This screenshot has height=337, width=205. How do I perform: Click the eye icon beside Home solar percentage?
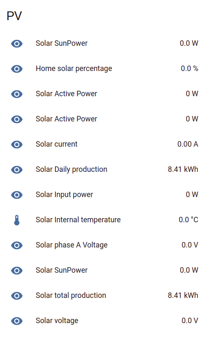pos(17,69)
